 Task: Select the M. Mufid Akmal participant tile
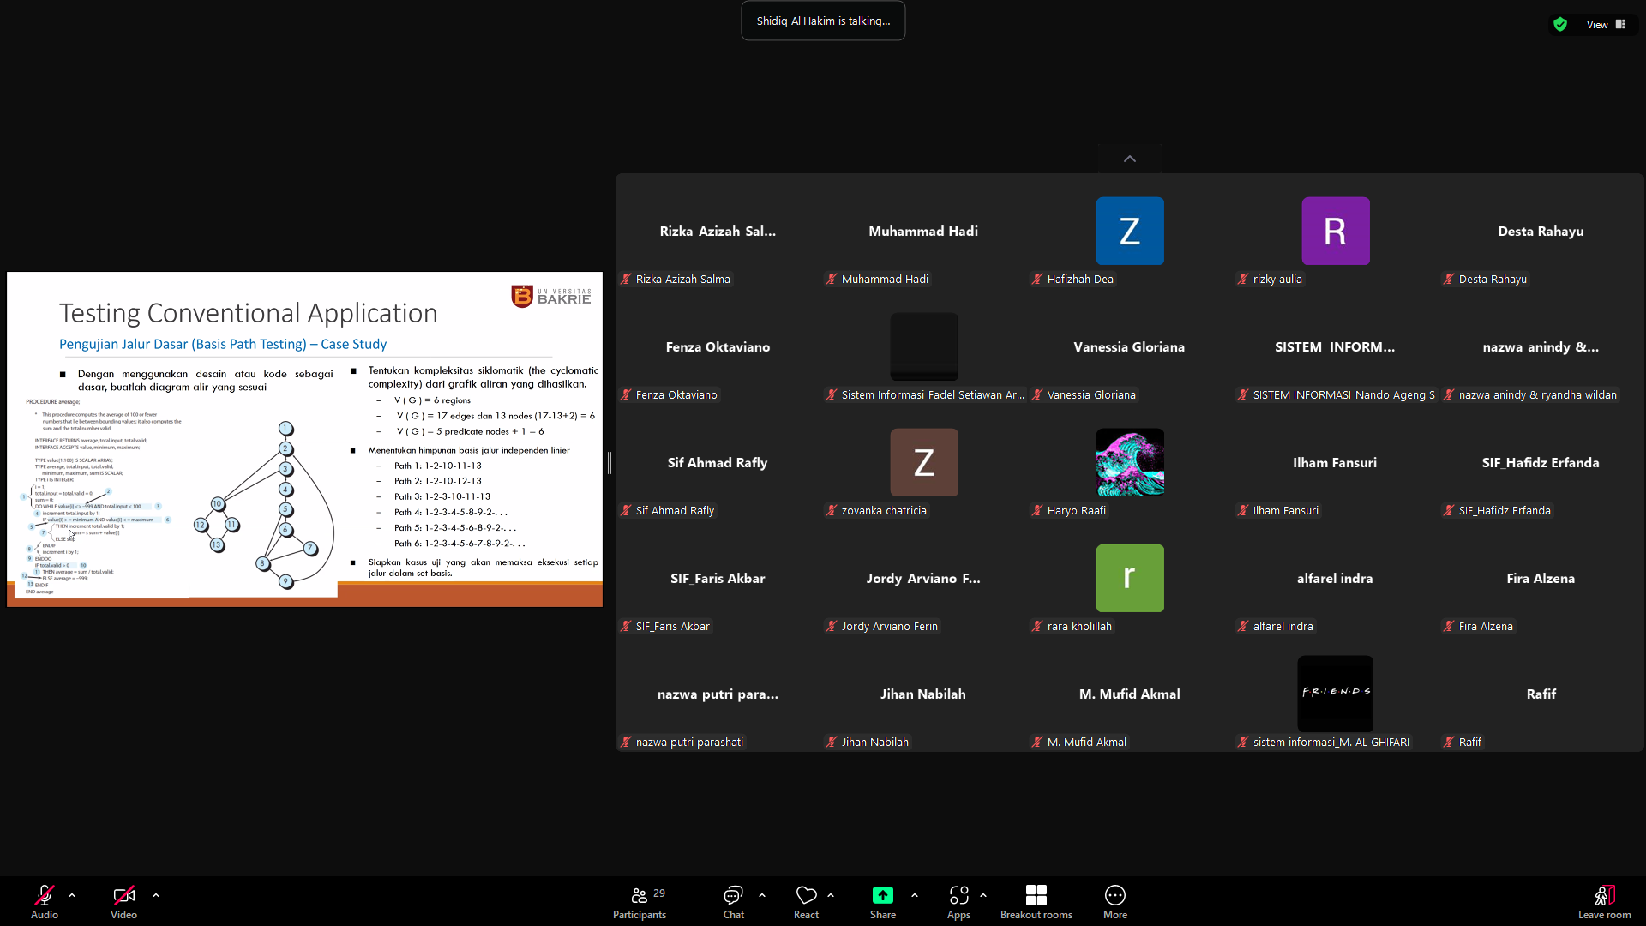(x=1129, y=694)
